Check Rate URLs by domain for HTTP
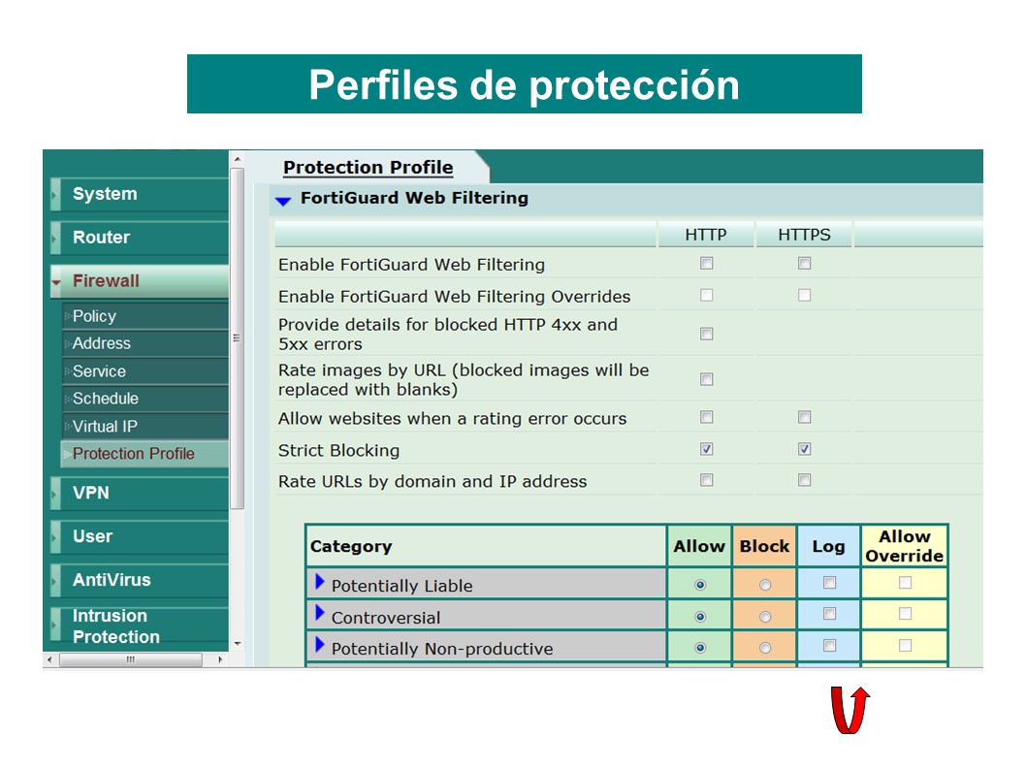Screen dimensions: 1026x769 (706, 480)
